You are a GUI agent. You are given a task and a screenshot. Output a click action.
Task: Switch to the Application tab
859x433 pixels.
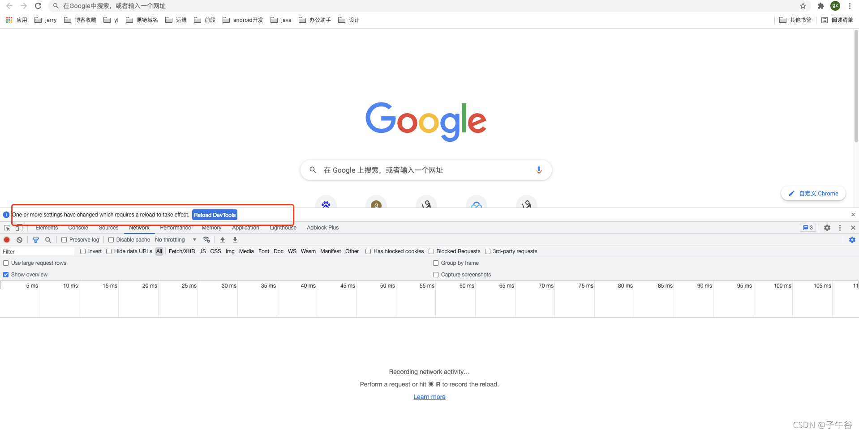pyautogui.click(x=245, y=228)
